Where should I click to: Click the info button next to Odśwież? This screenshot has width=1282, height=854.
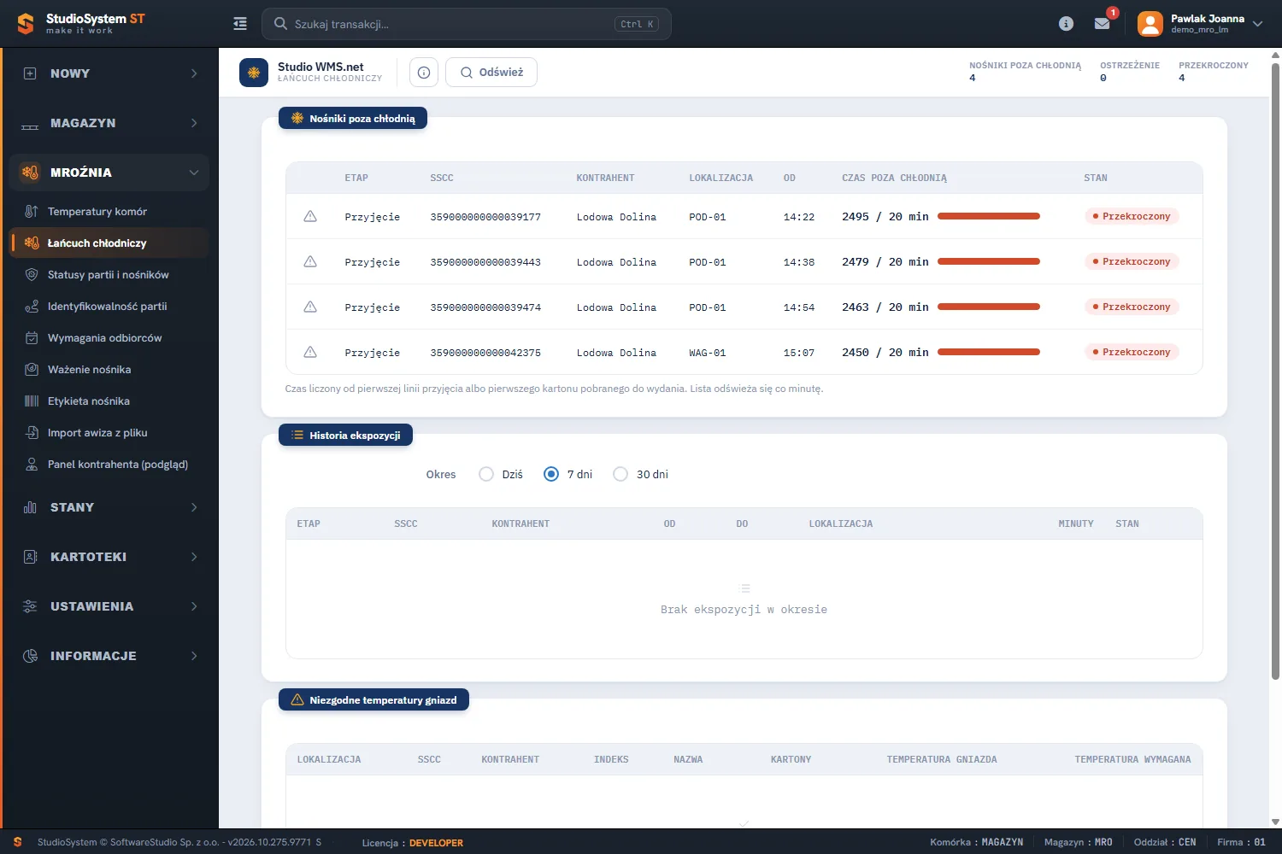coord(424,73)
